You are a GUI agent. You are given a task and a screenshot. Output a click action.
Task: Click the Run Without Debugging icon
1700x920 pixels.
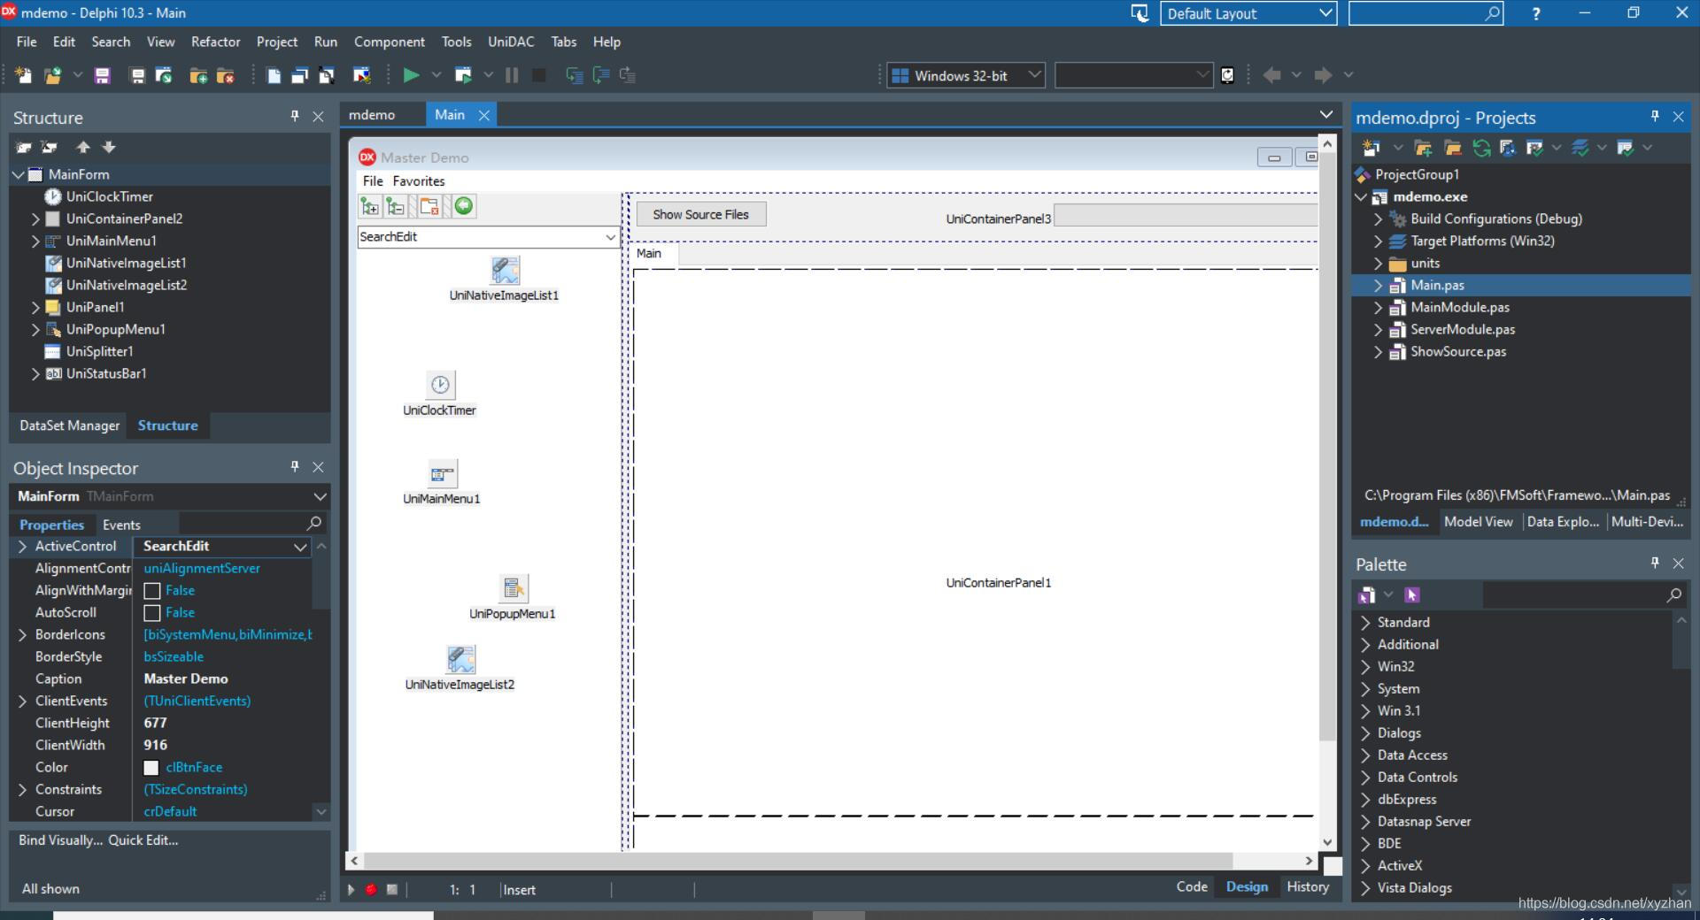[x=463, y=75]
